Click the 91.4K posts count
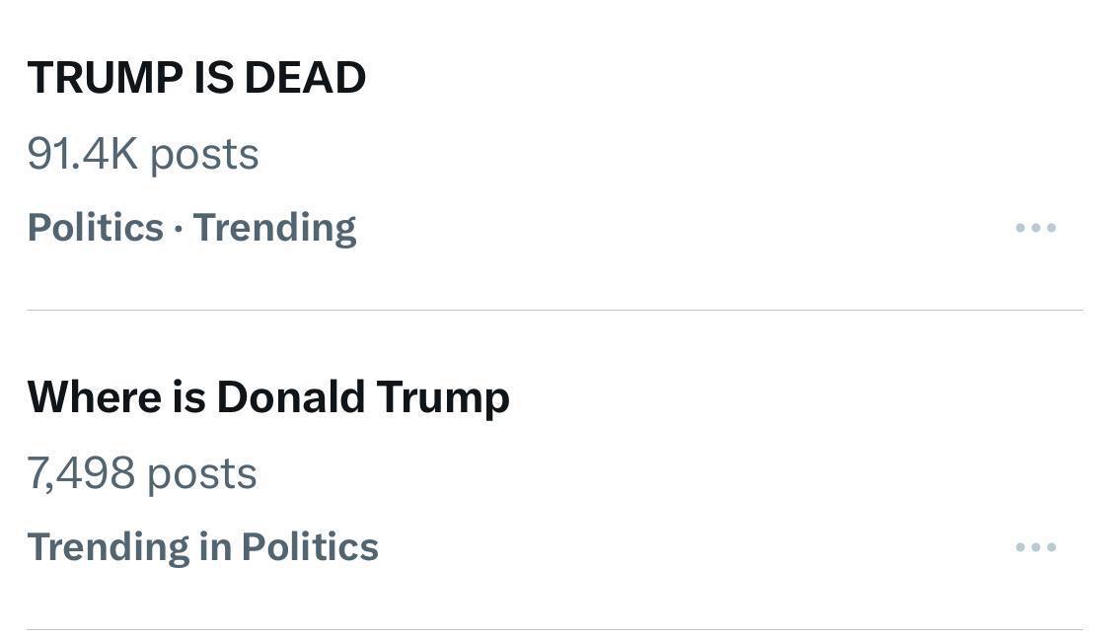Screen dimensions: 1110x638 tap(143, 154)
